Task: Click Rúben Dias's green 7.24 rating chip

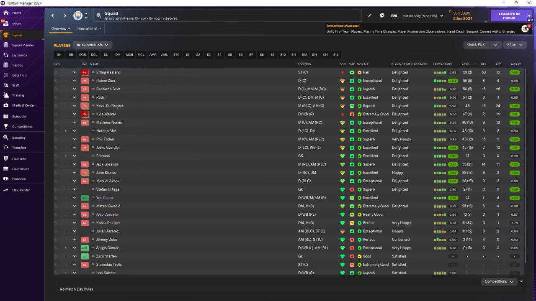Action: click(x=452, y=81)
